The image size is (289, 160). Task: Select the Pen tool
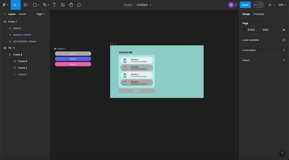44,5
